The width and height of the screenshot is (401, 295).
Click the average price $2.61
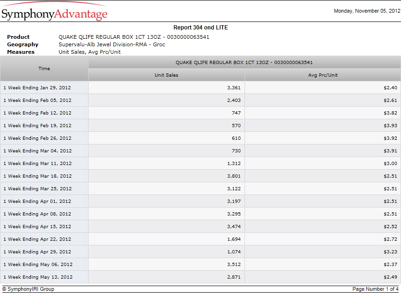[x=390, y=101]
